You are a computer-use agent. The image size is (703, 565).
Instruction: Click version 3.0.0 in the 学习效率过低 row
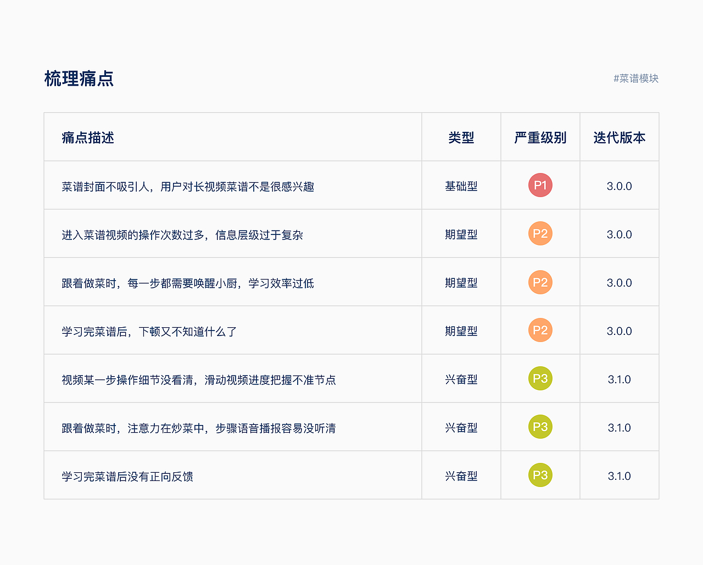(620, 283)
